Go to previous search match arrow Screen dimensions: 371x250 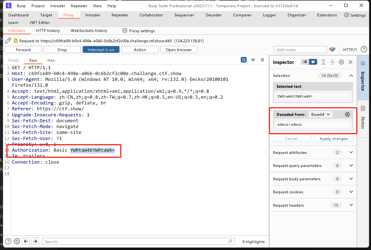[26, 241]
